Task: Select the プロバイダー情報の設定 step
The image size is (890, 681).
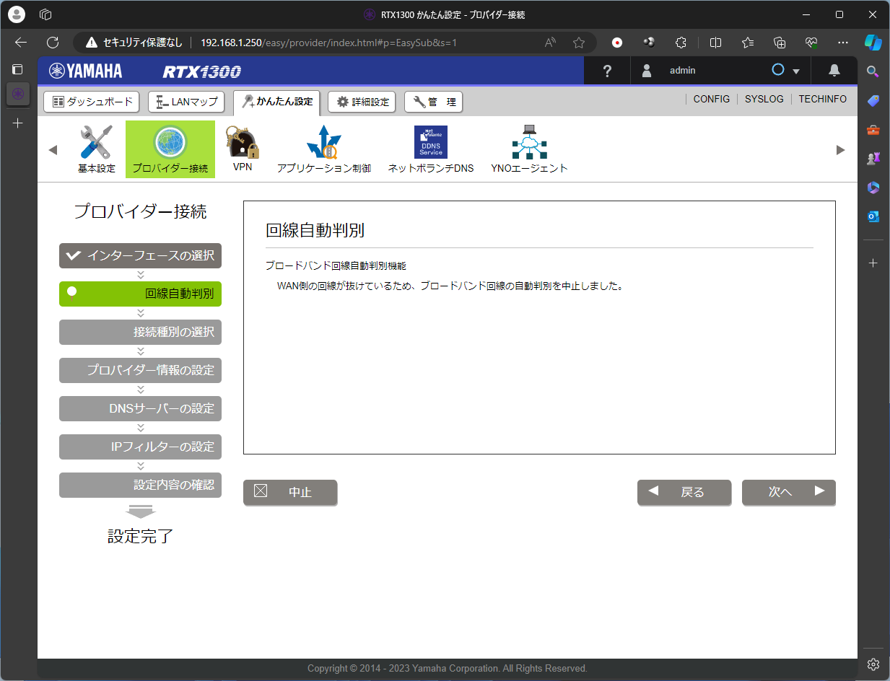Action: pos(141,370)
